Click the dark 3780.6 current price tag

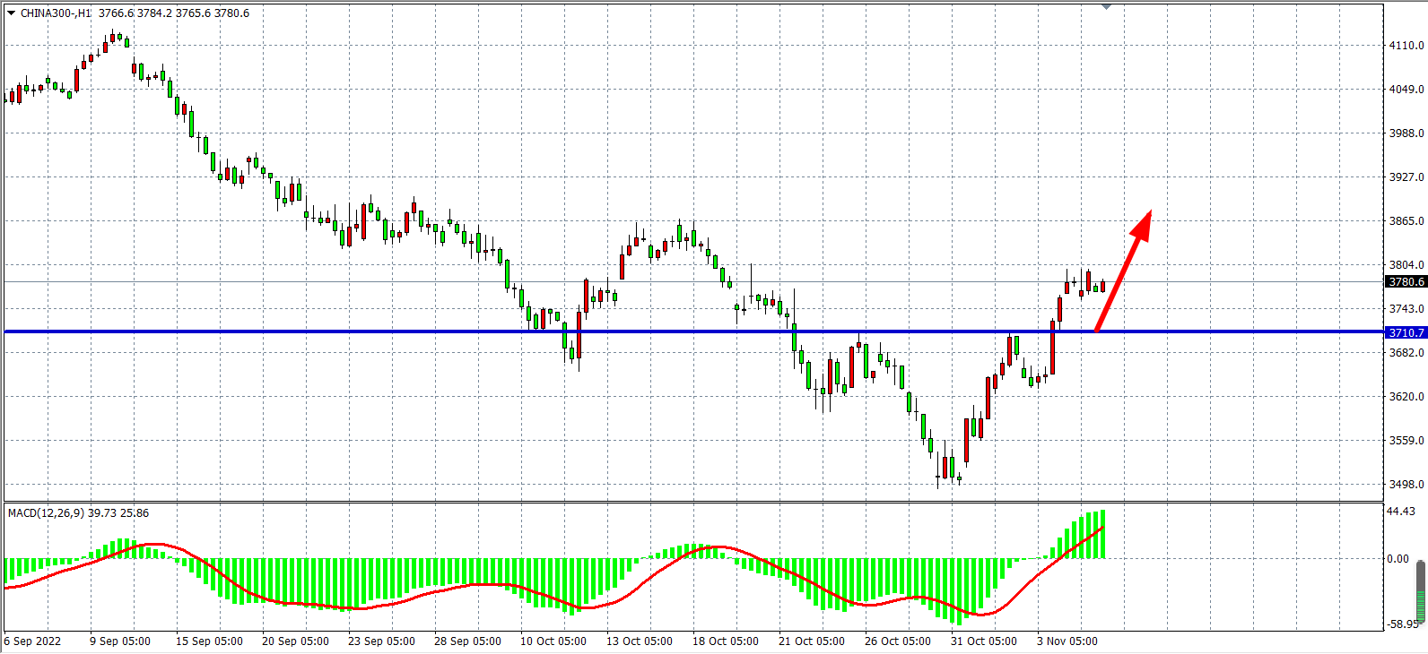click(x=1406, y=282)
